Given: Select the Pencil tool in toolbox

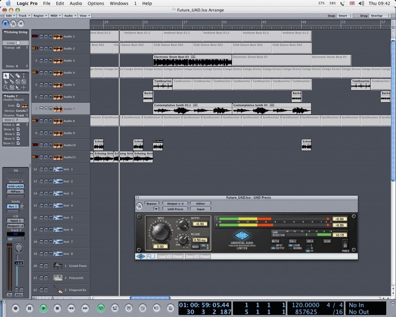Looking at the screenshot, I should (12, 76).
